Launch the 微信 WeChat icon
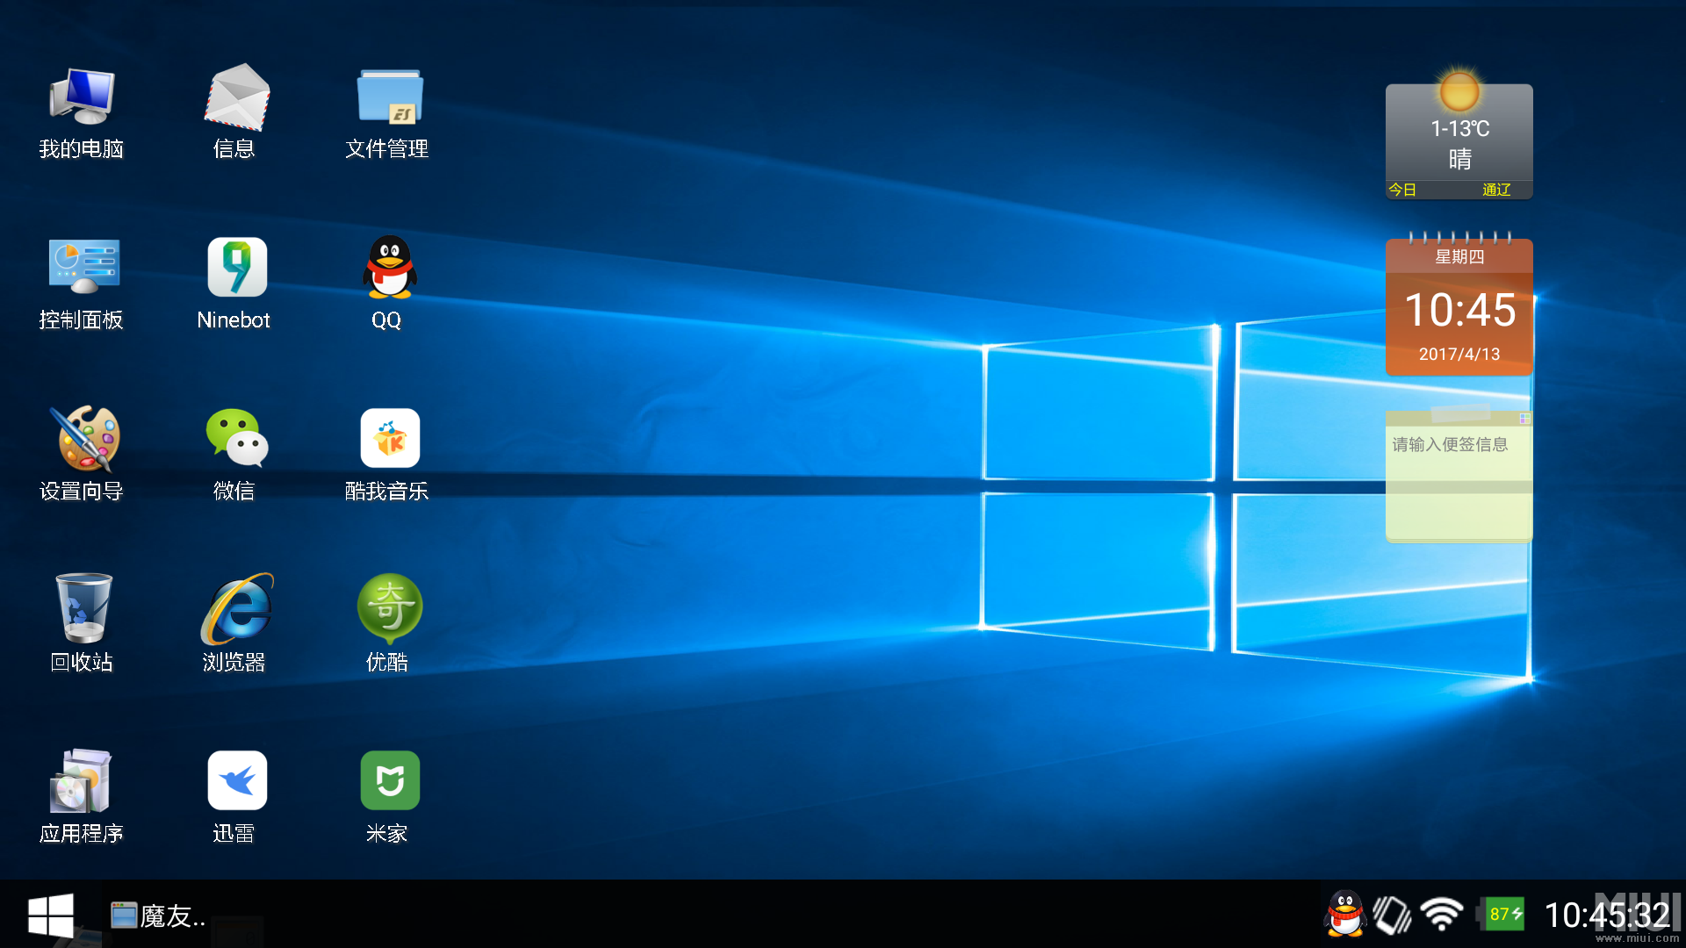 [x=235, y=438]
